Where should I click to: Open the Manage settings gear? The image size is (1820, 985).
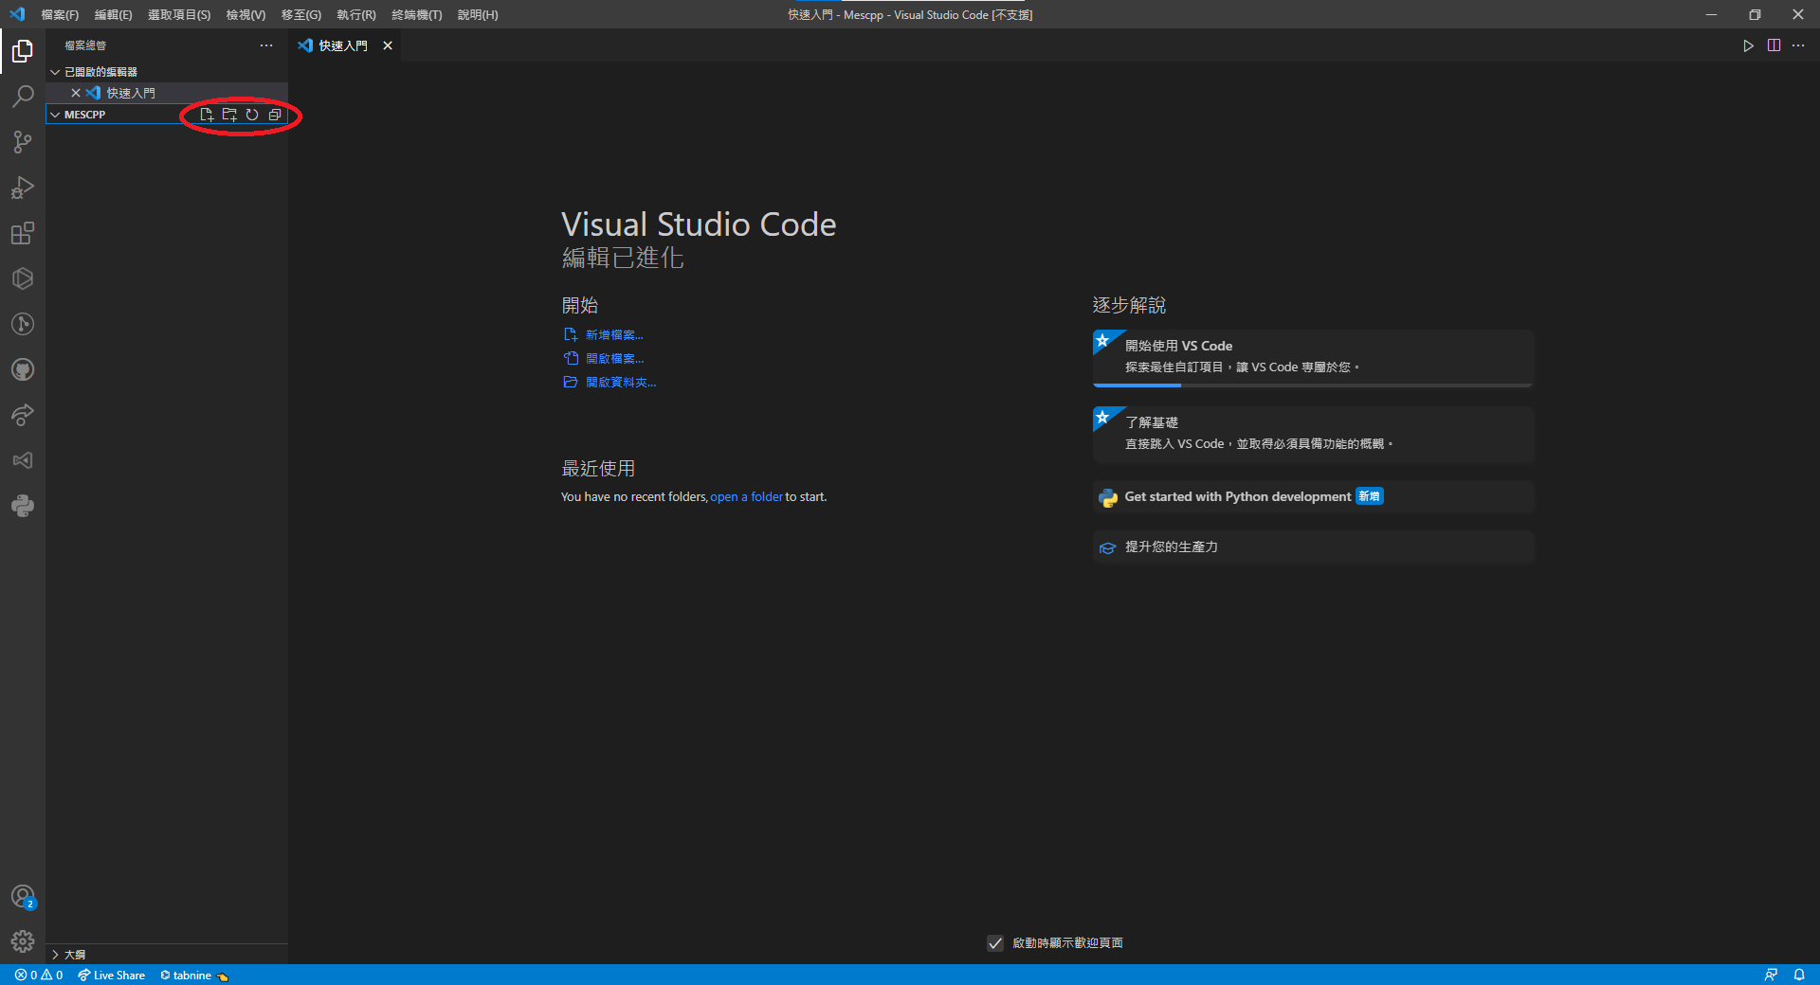pyautogui.click(x=23, y=941)
